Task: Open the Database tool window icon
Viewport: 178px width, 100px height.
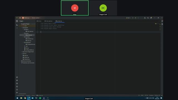Action: 162,24
